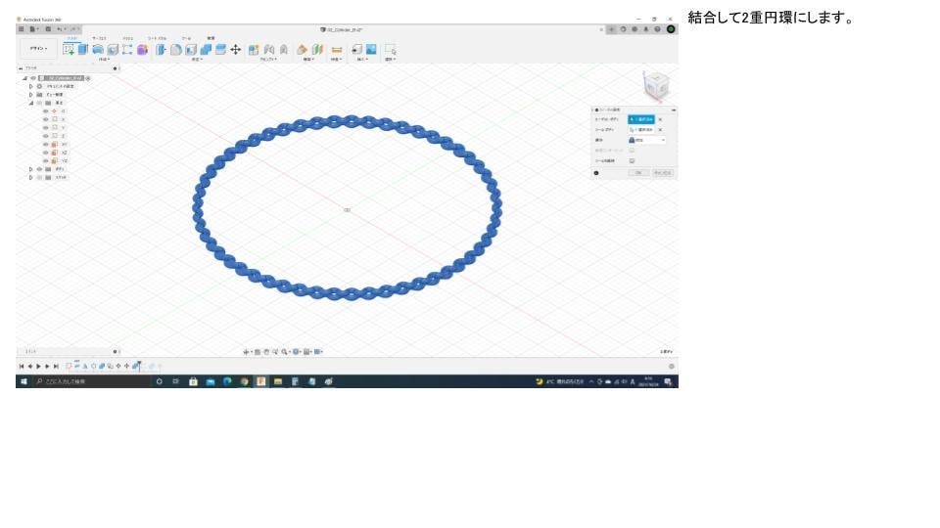Switch to the Solid tab
This screenshot has height=528, width=940.
pos(71,38)
